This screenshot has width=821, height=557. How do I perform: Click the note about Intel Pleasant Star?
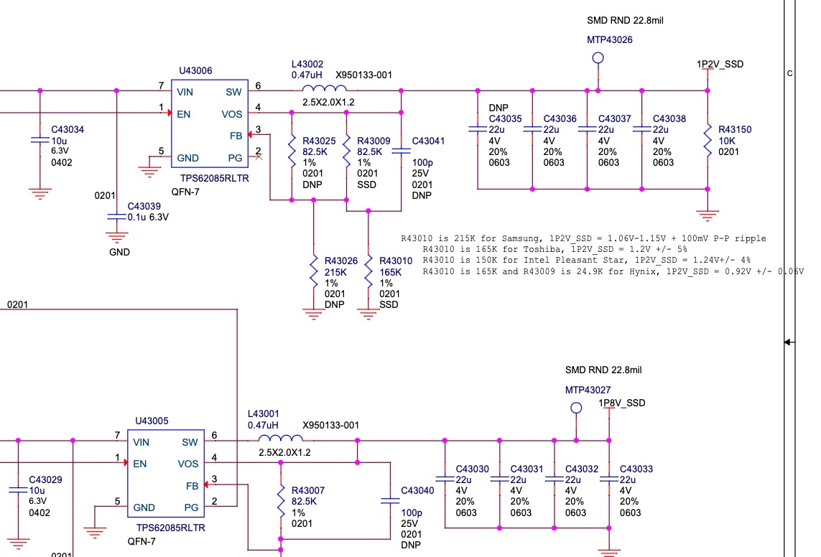tap(586, 260)
